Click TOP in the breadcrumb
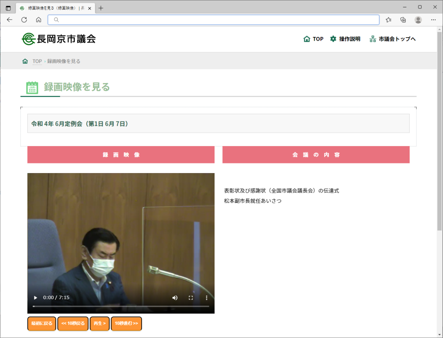Screen dimensions: 443x338 point(37,61)
